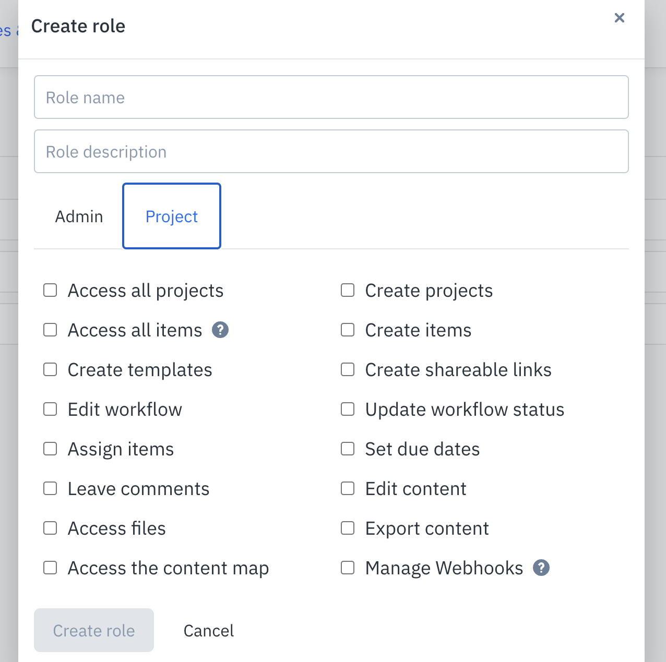Click the Create role button
The height and width of the screenshot is (662, 666).
[x=93, y=630]
